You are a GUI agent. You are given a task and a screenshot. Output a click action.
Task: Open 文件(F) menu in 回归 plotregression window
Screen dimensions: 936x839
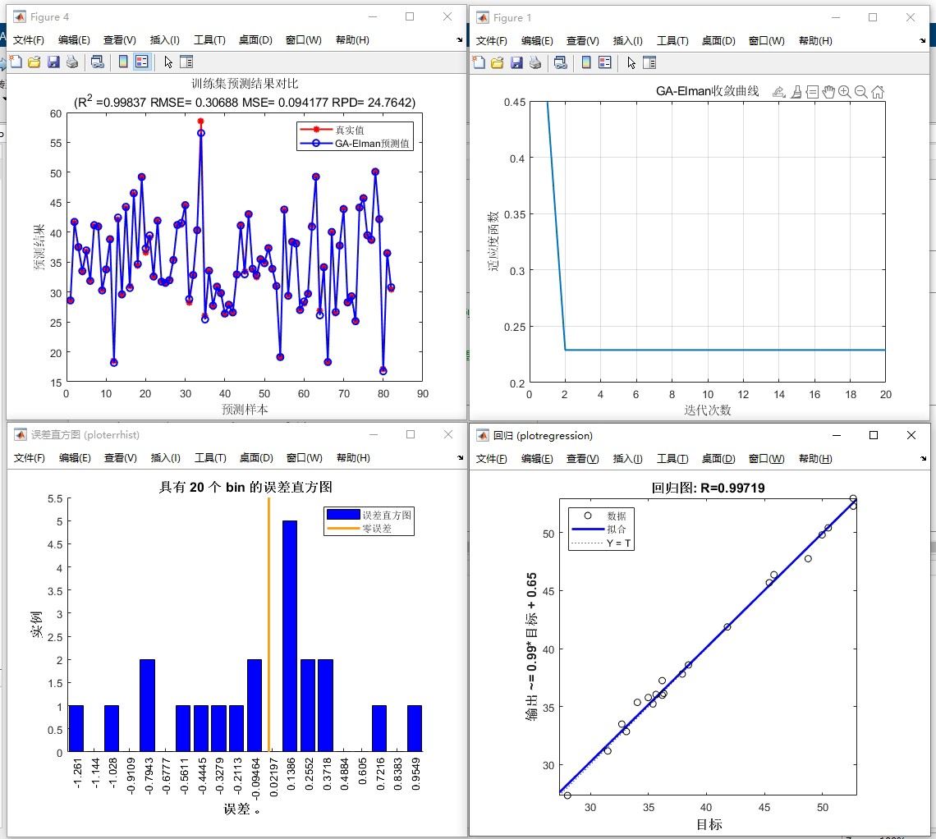click(x=491, y=458)
